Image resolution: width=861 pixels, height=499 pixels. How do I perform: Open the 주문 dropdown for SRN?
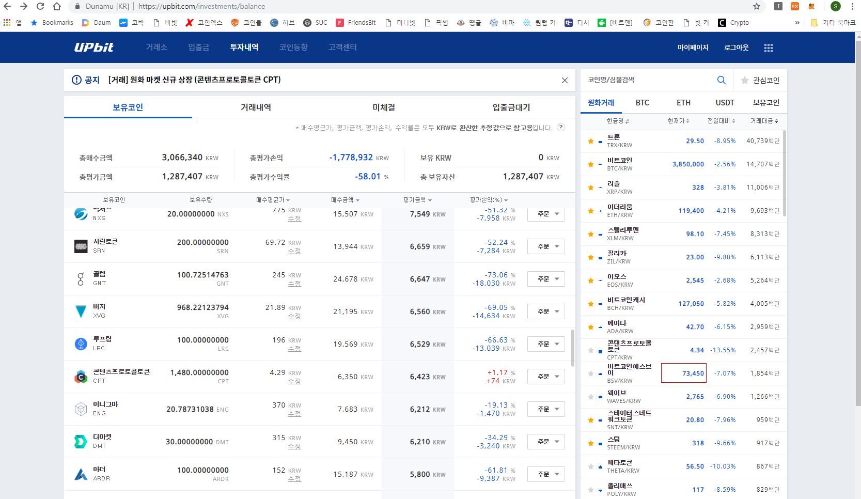coord(546,246)
